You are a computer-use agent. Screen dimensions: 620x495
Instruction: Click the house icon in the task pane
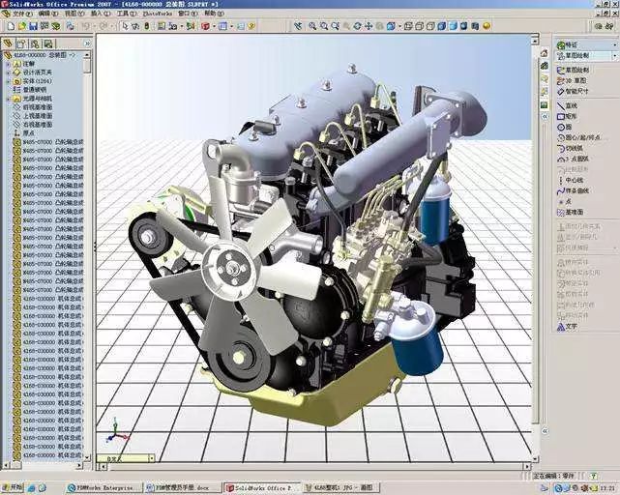pos(545,53)
